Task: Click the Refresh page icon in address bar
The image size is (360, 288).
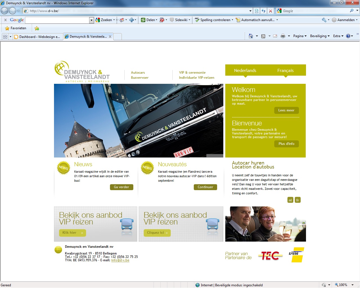Action: tap(264, 11)
